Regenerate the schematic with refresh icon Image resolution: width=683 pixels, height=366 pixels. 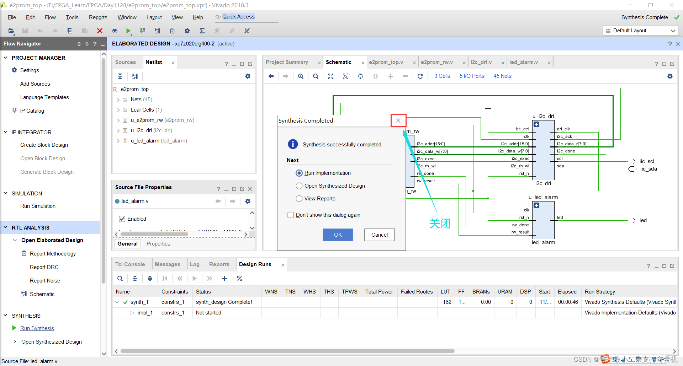(420, 76)
